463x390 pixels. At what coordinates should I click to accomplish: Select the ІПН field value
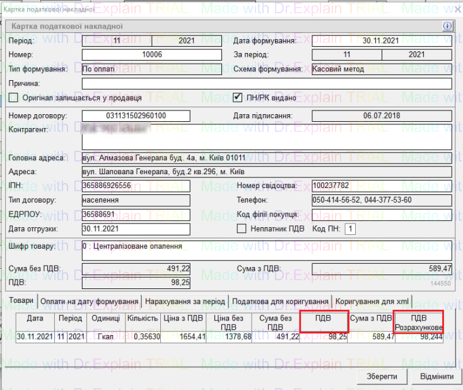(136, 186)
